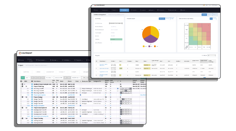Click the info icon beside Planning Task #1
236x131 pixels.
32,88
